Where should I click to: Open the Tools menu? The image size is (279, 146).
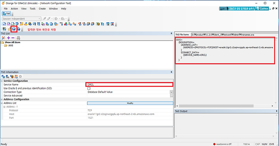33,8
